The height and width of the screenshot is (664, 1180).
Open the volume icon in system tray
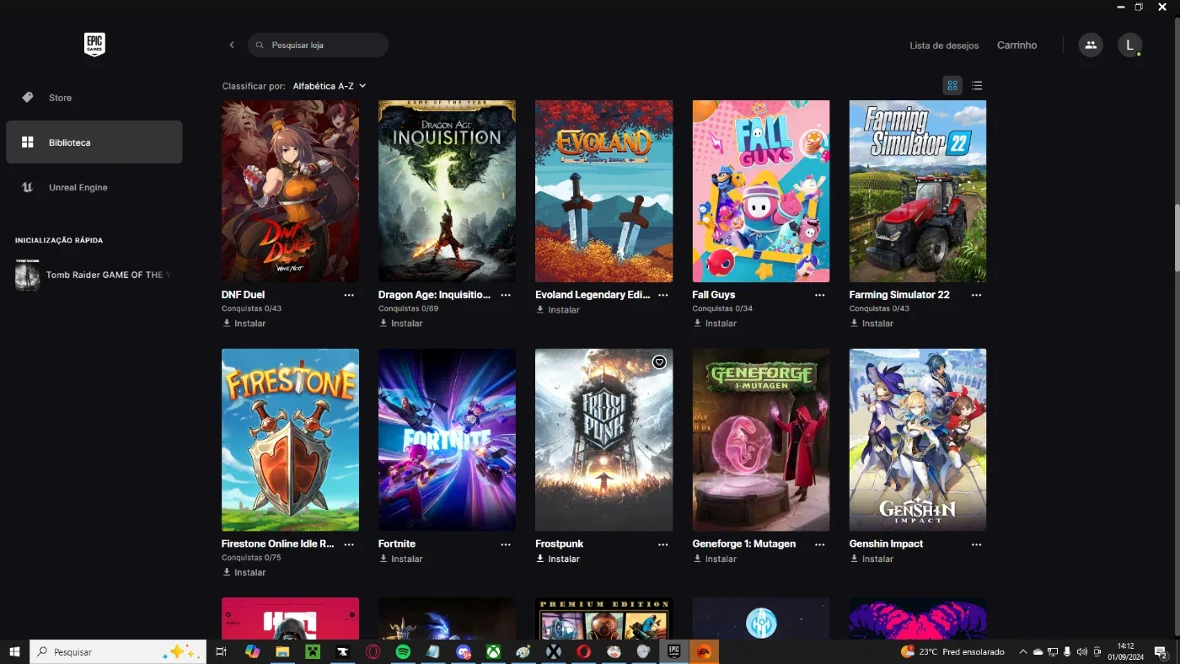[1082, 651]
